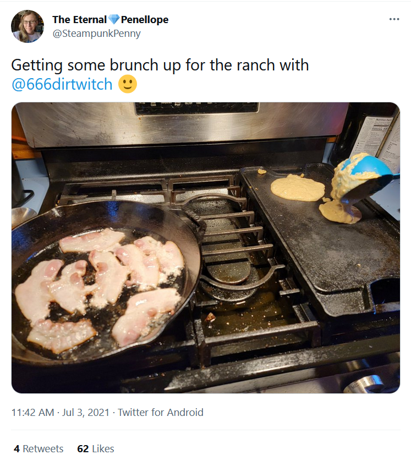The image size is (411, 466).
Task: Click the blue diamond emoji in name
Action: [x=113, y=20]
